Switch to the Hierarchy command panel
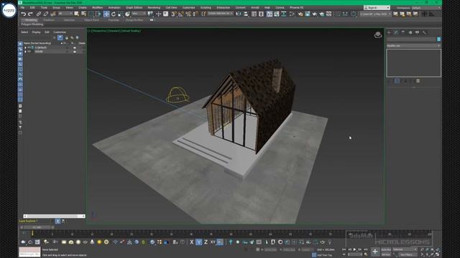Screen dimensions: 460x258 pos(403,32)
